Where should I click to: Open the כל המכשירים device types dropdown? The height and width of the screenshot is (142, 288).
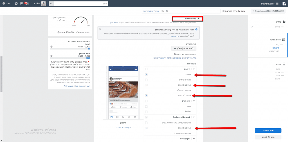184,49
